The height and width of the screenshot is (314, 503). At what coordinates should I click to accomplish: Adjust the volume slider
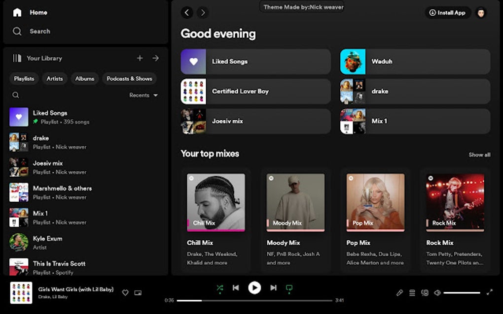coord(462,292)
